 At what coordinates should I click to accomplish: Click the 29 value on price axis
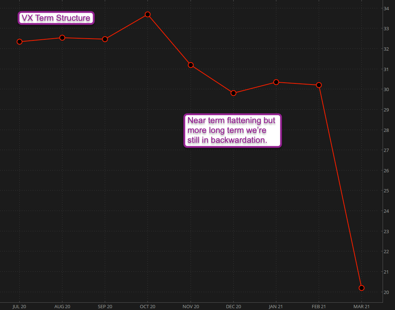(386, 110)
